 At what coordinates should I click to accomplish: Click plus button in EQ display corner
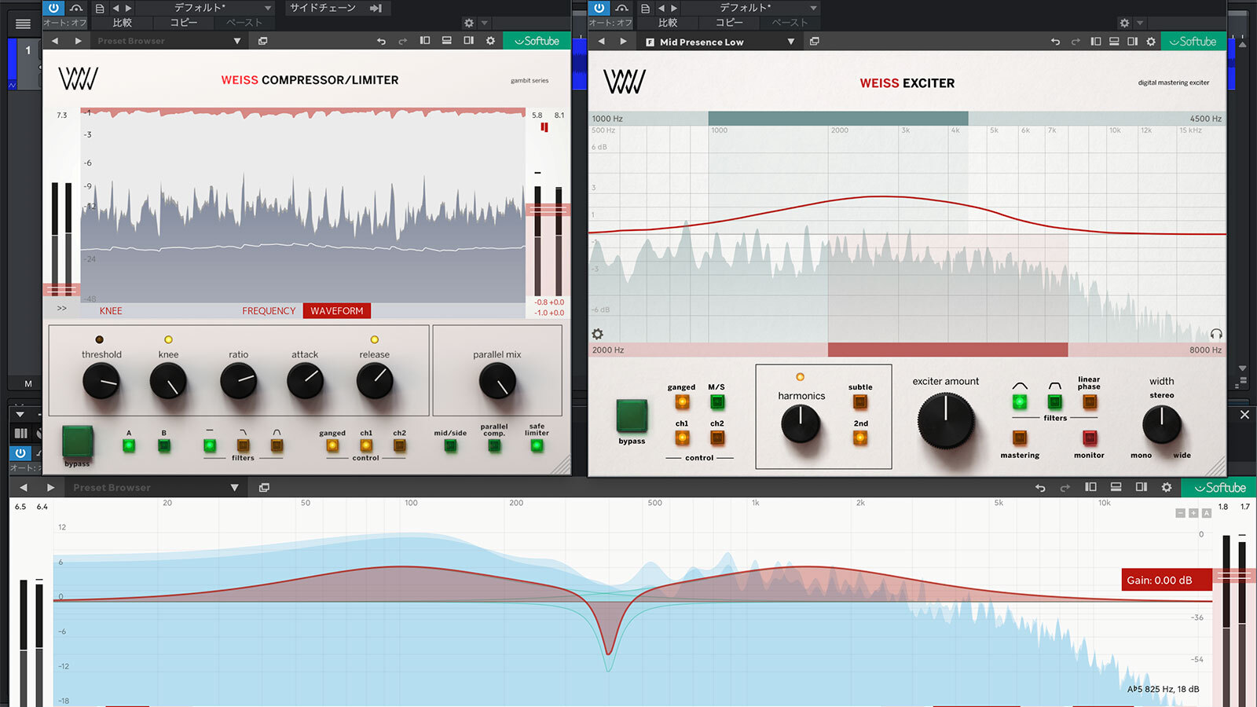1193,513
